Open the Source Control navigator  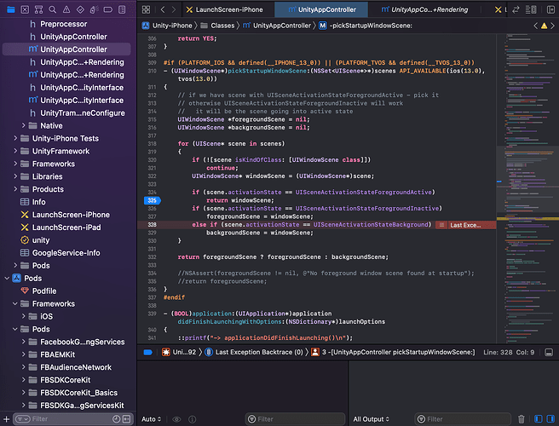(x=25, y=9)
